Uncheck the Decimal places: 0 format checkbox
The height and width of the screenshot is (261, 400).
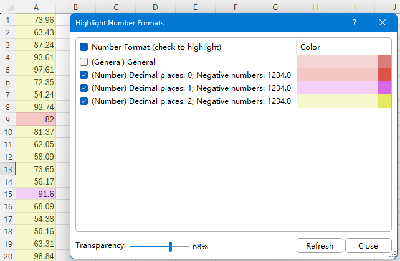point(84,75)
